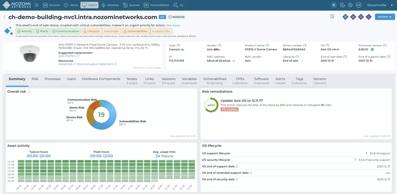Open the Actions dropdown button
This screenshot has width=397, height=194.
point(385,17)
